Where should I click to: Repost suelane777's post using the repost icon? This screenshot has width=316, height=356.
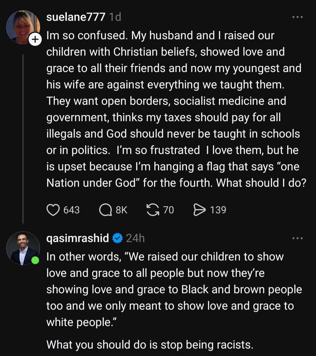(x=152, y=210)
